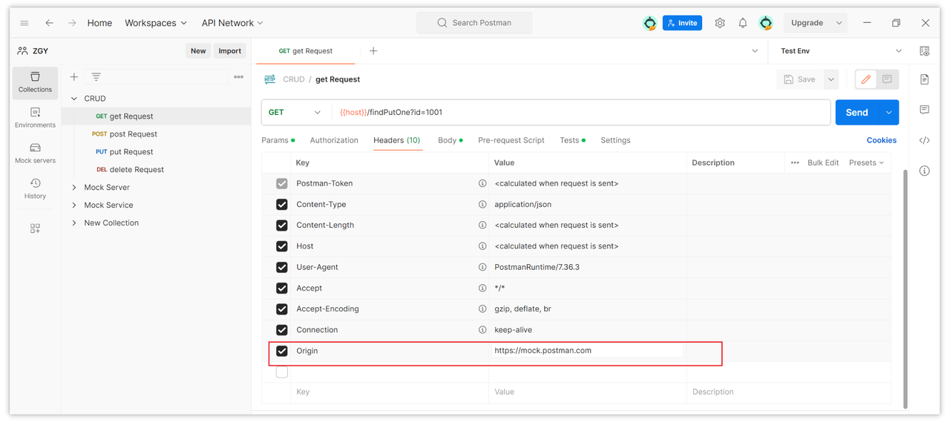
Task: Open Info icon in right sidebar
Action: [925, 171]
